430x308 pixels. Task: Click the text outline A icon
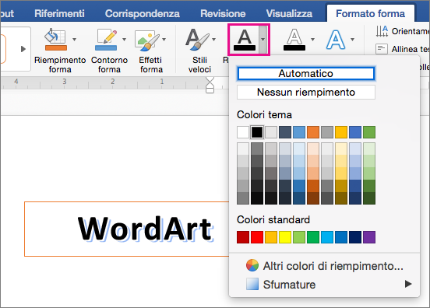(294, 40)
